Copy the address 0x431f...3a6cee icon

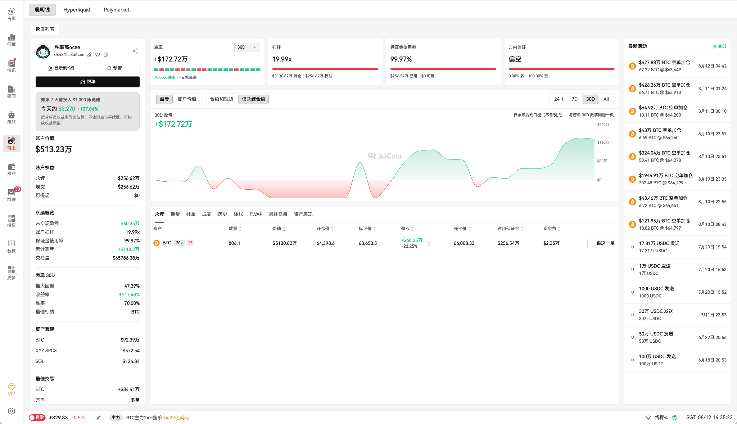[x=106, y=55]
